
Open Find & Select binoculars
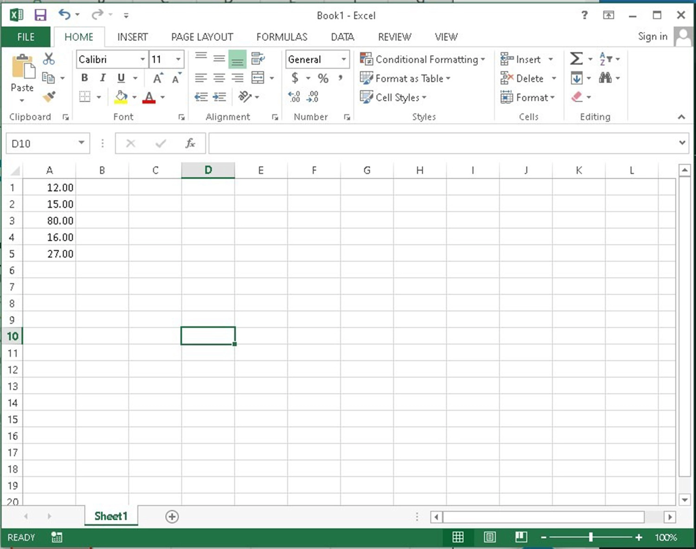point(605,78)
